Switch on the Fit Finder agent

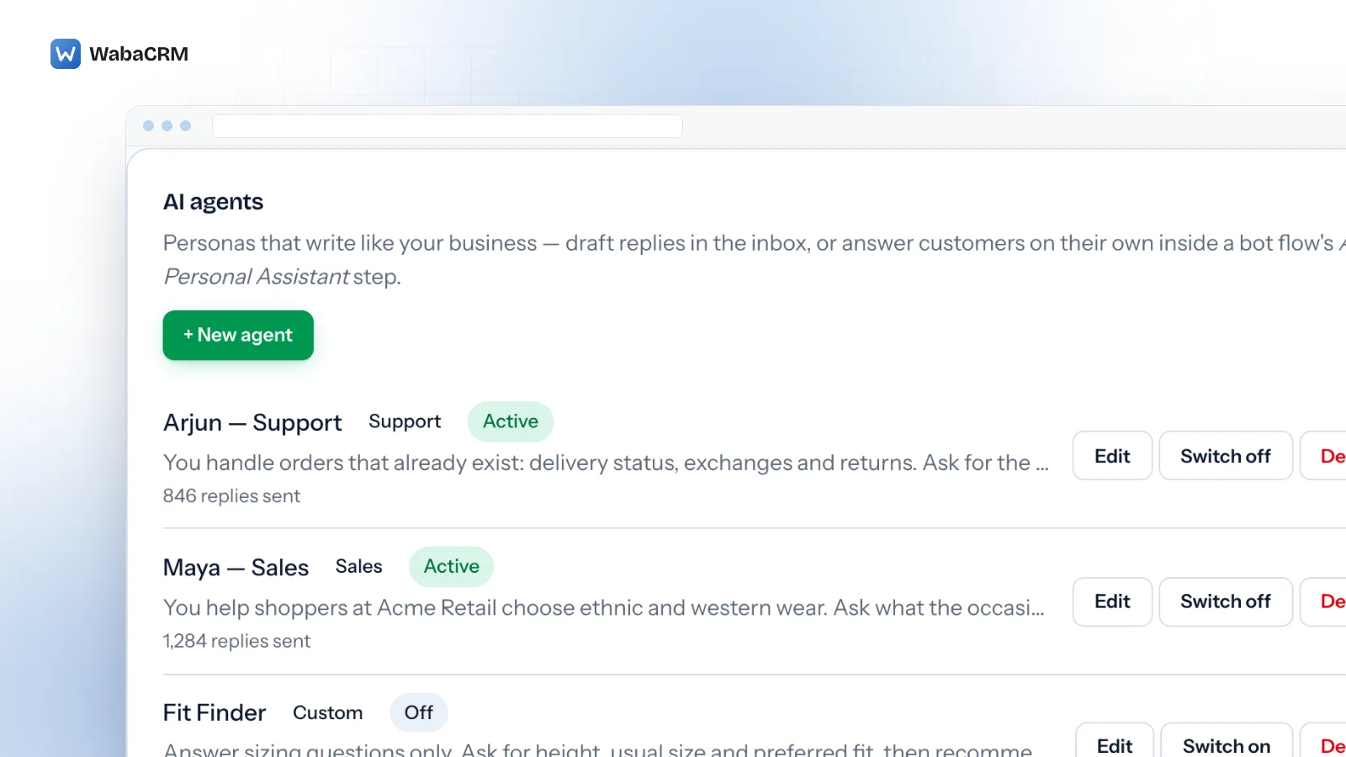pos(1227,741)
